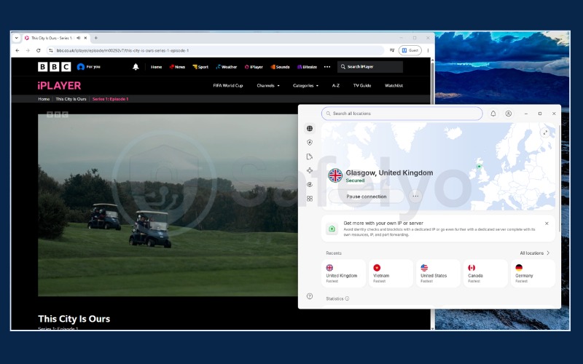
Task: Open the TV Guide link
Action: [362, 86]
